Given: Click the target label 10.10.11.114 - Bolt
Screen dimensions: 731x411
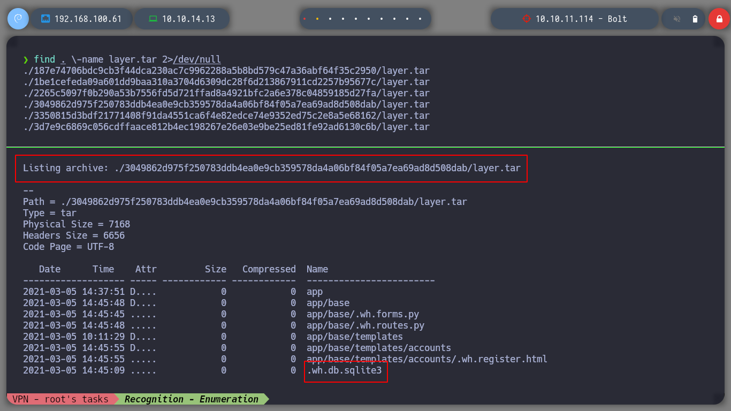Looking at the screenshot, I should tap(581, 19).
